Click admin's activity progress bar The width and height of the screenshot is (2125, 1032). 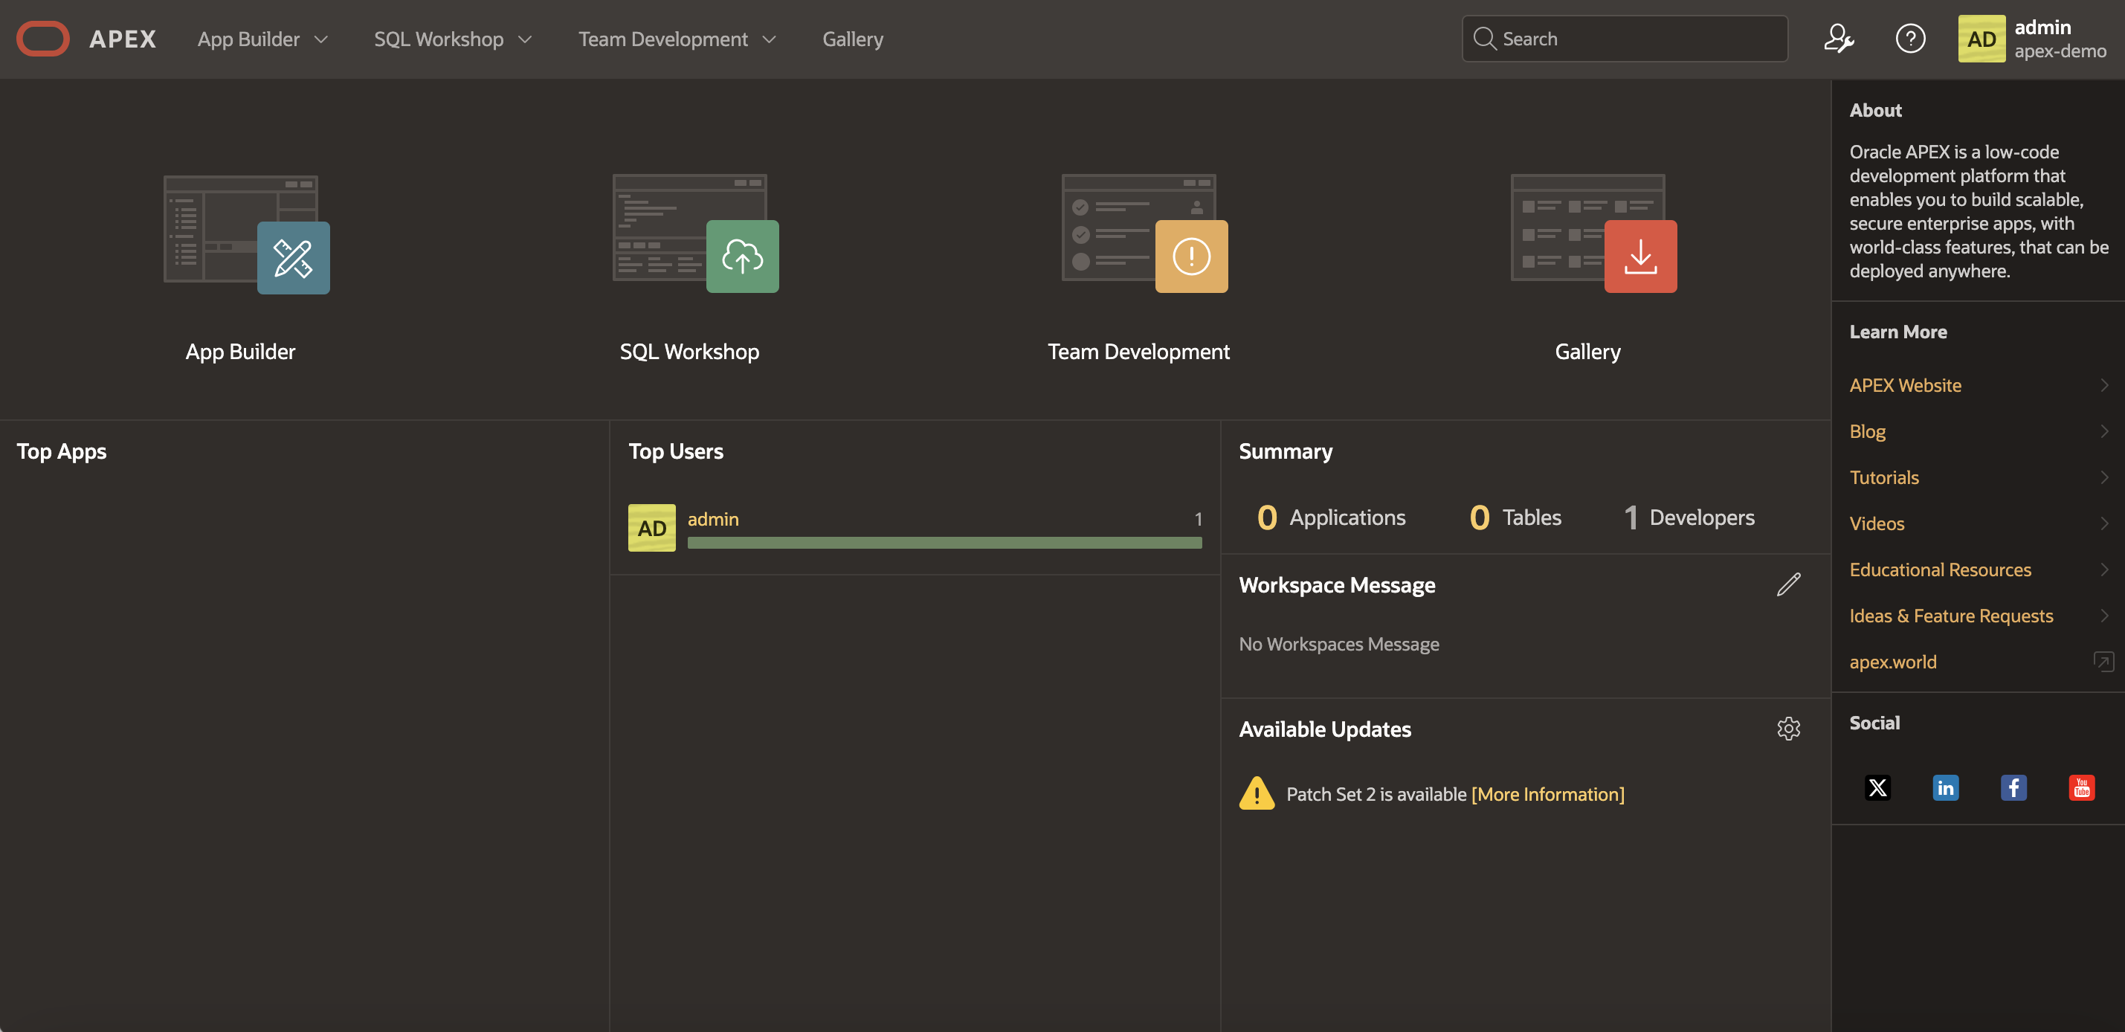pos(944,543)
